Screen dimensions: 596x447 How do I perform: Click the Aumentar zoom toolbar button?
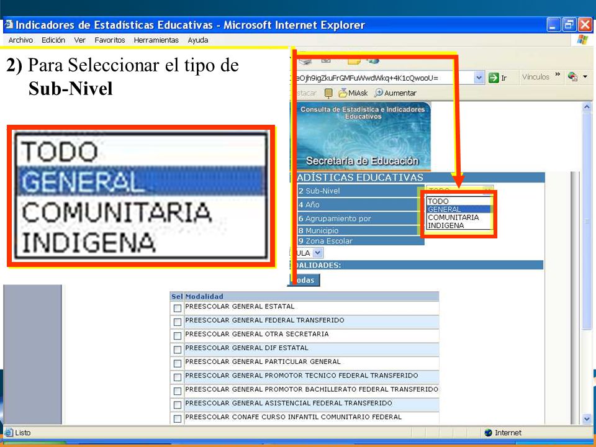[395, 93]
